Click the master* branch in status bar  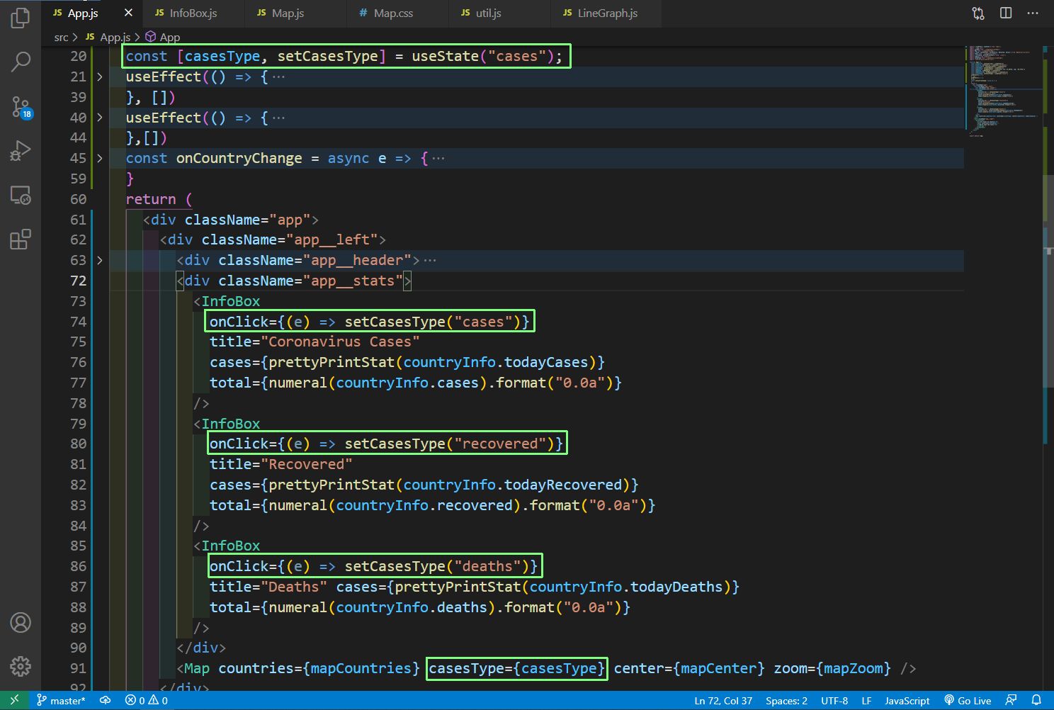pos(61,700)
